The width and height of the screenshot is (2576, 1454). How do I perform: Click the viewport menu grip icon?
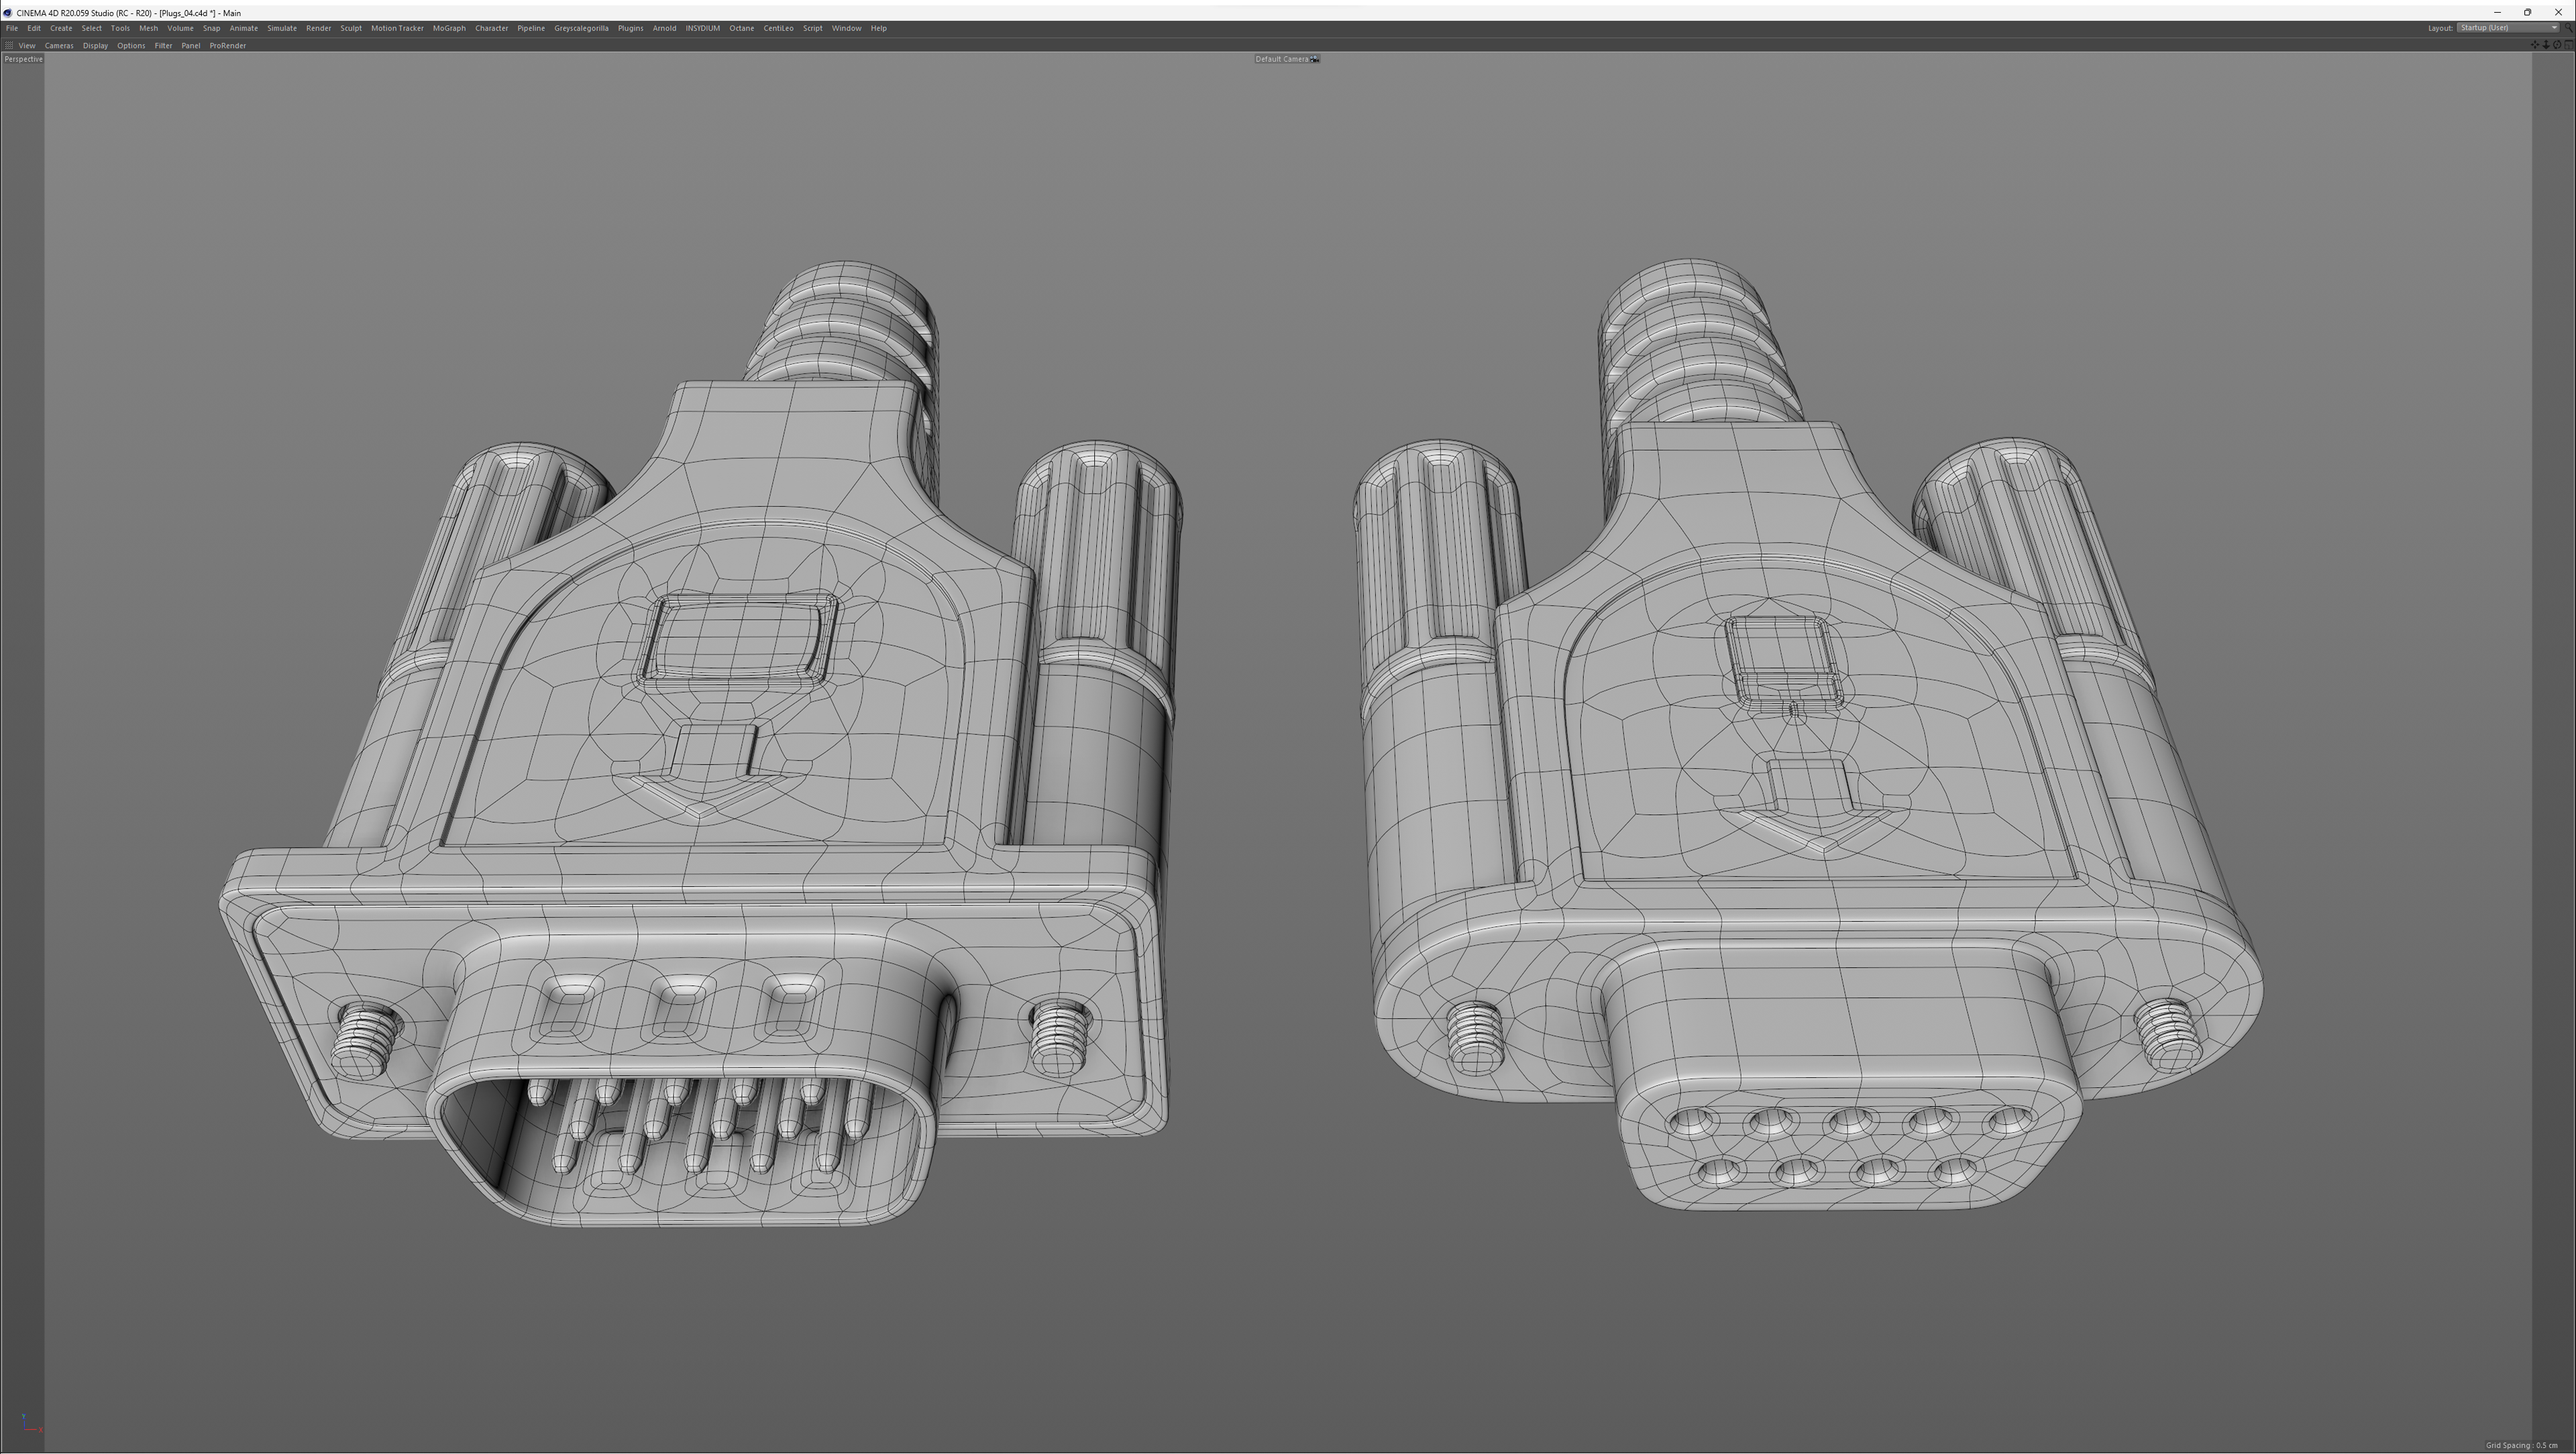click(9, 45)
